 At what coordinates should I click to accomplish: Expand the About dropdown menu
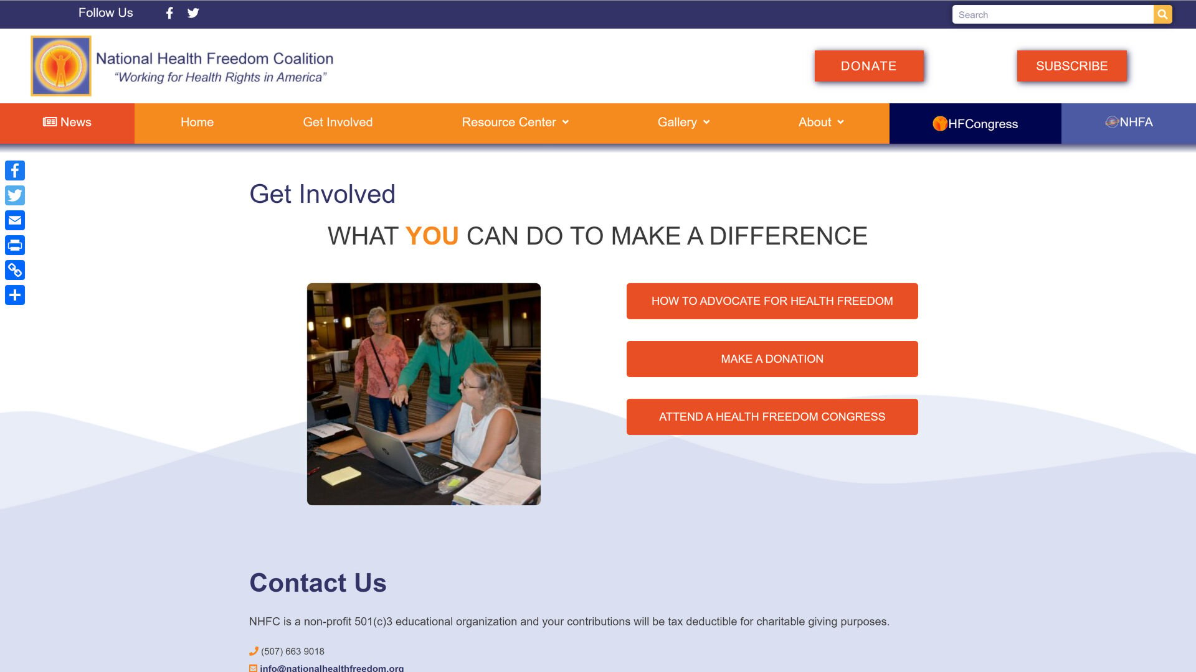pyautogui.click(x=819, y=121)
